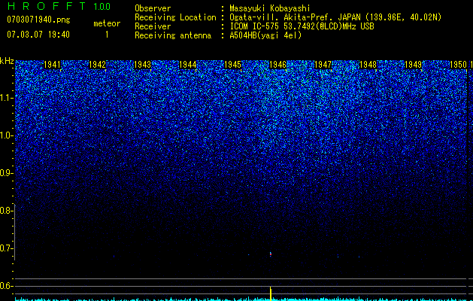Select the filename 0703071940.png
The image size is (473, 301).
click(x=38, y=20)
